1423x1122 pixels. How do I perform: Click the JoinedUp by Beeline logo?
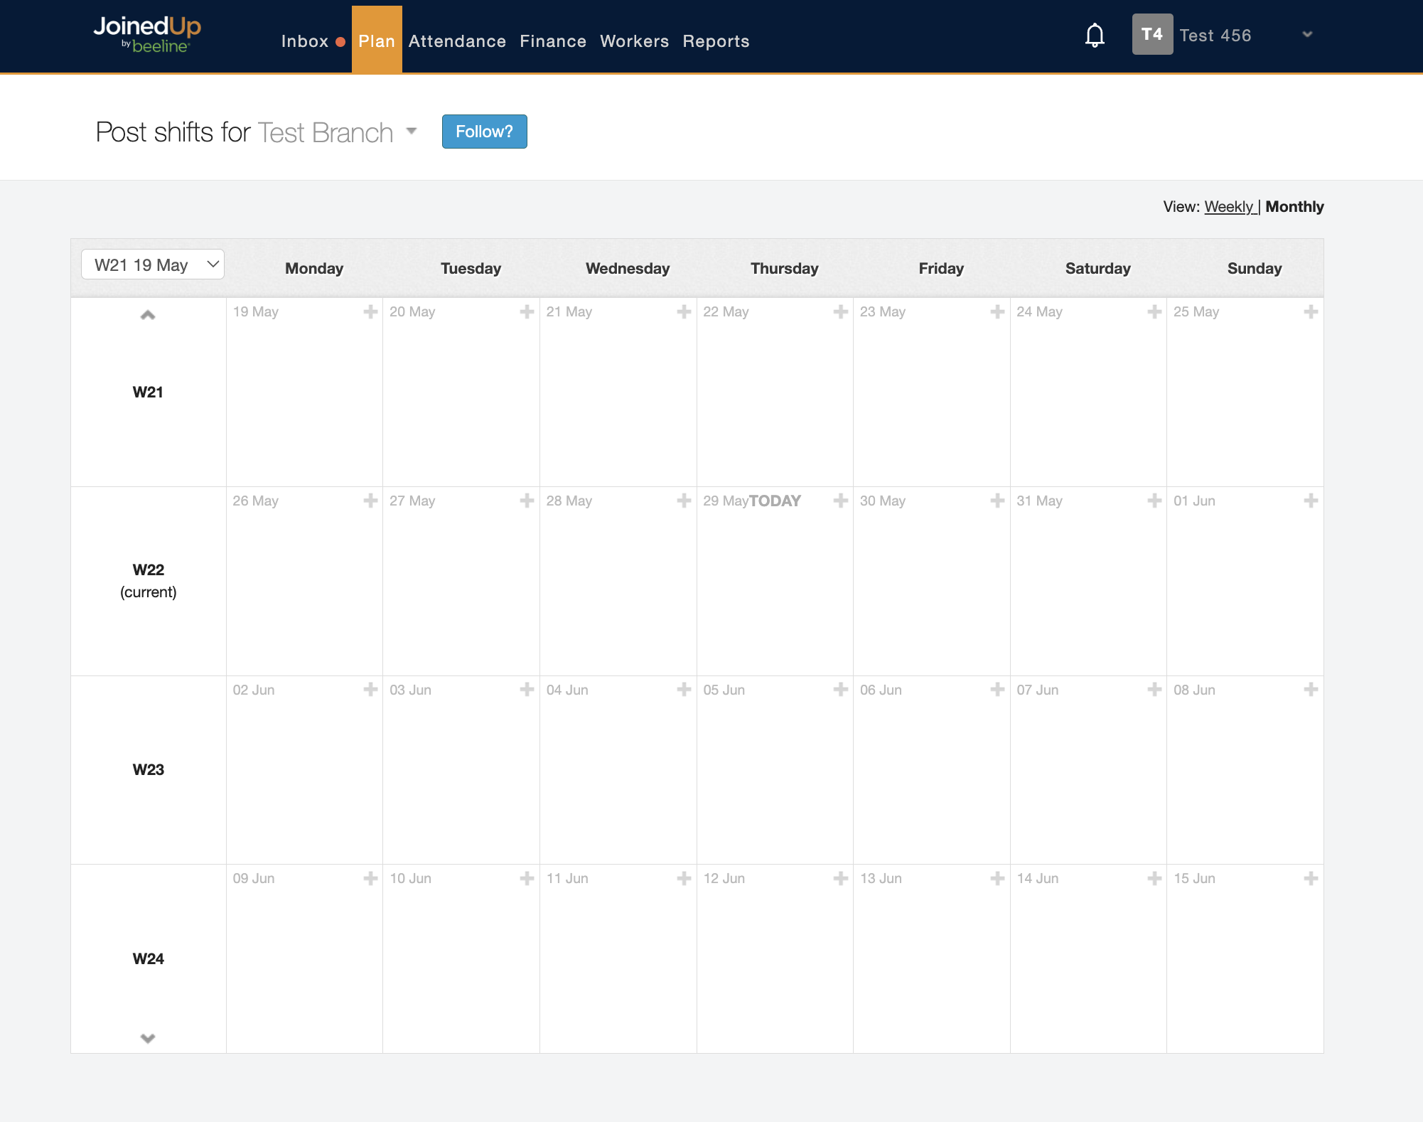[147, 34]
